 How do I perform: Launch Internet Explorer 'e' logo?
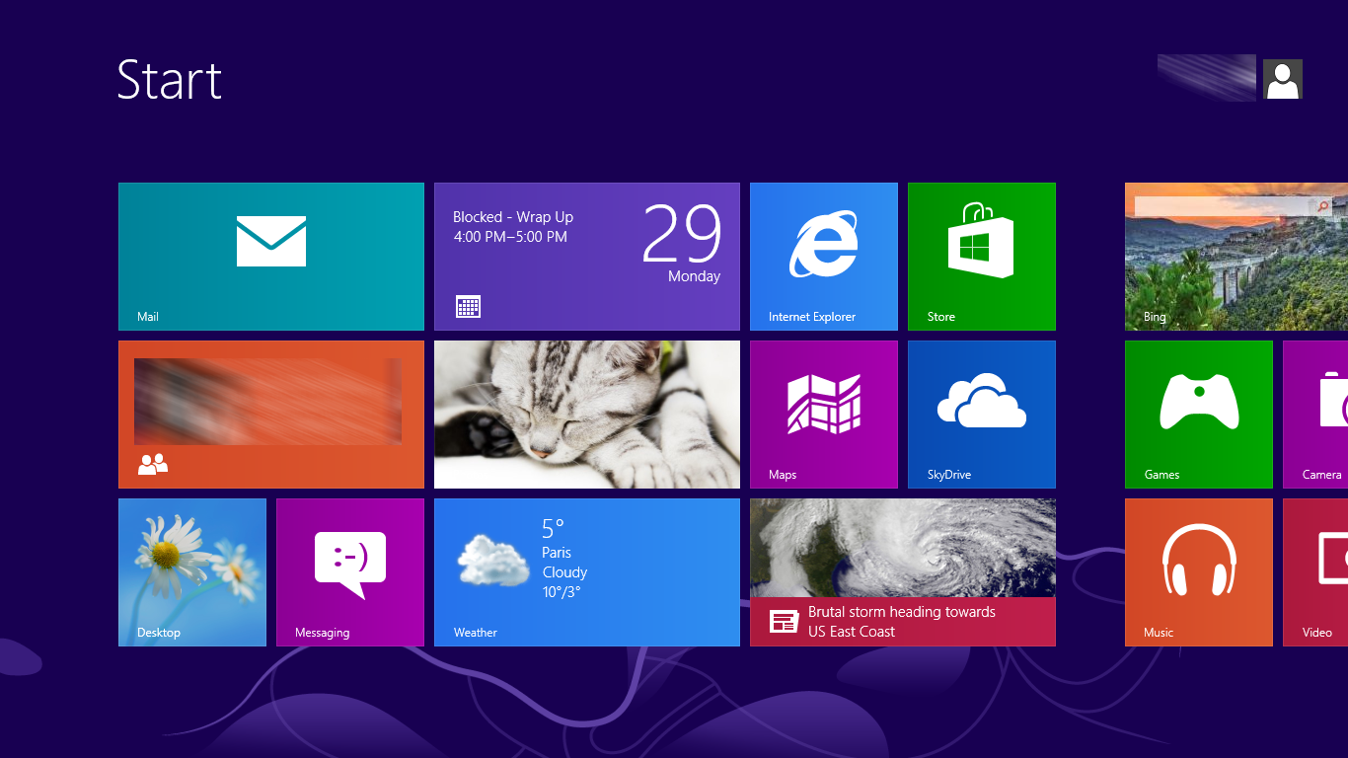(823, 245)
